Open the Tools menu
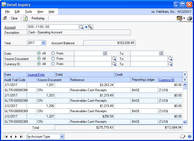The height and width of the screenshot is (141, 194). pos(29,12)
